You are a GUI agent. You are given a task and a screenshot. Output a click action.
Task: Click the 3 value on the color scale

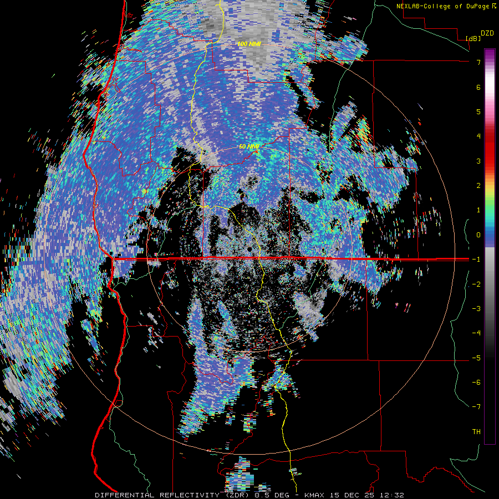pos(478,161)
